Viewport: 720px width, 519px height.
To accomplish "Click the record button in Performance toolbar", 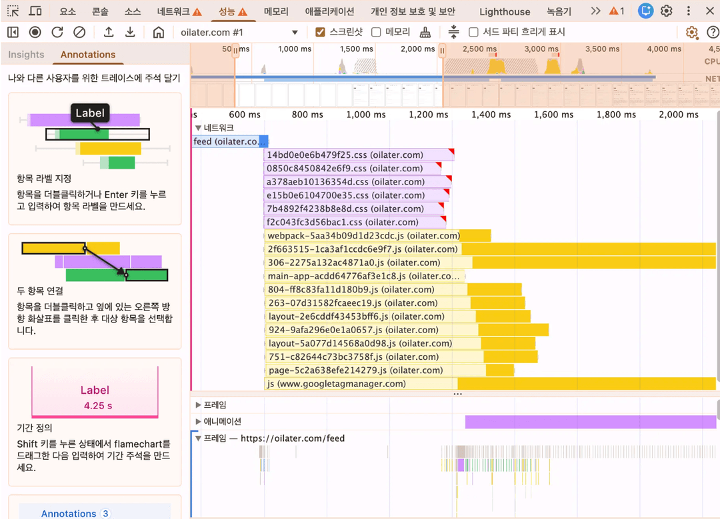I will pyautogui.click(x=35, y=33).
